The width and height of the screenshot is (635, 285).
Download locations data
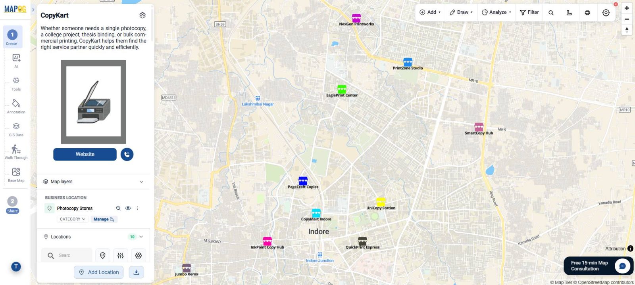coord(136,272)
